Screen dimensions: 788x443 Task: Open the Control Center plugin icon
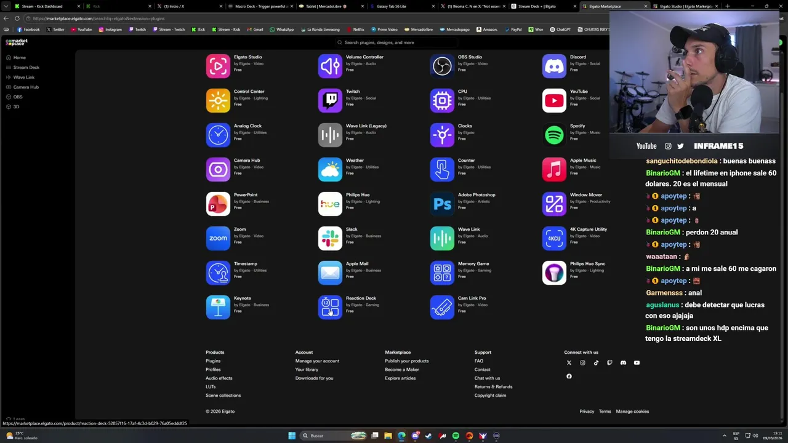click(x=218, y=100)
